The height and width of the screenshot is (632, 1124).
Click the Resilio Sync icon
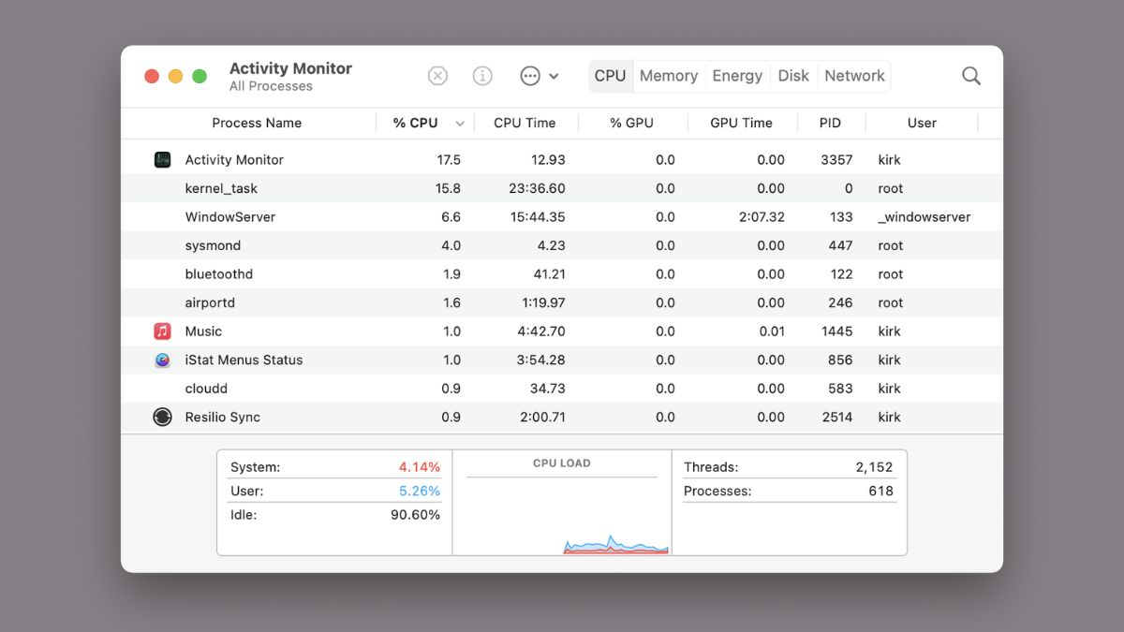(x=162, y=417)
